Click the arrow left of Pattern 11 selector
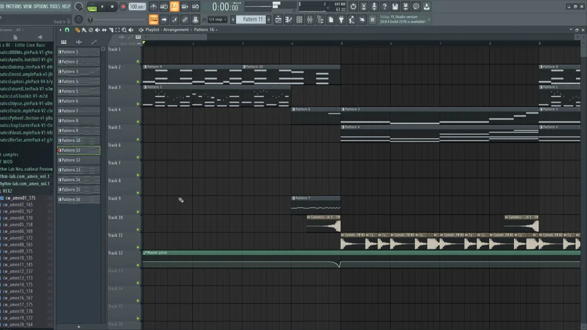The height and width of the screenshot is (330, 587). (233, 20)
